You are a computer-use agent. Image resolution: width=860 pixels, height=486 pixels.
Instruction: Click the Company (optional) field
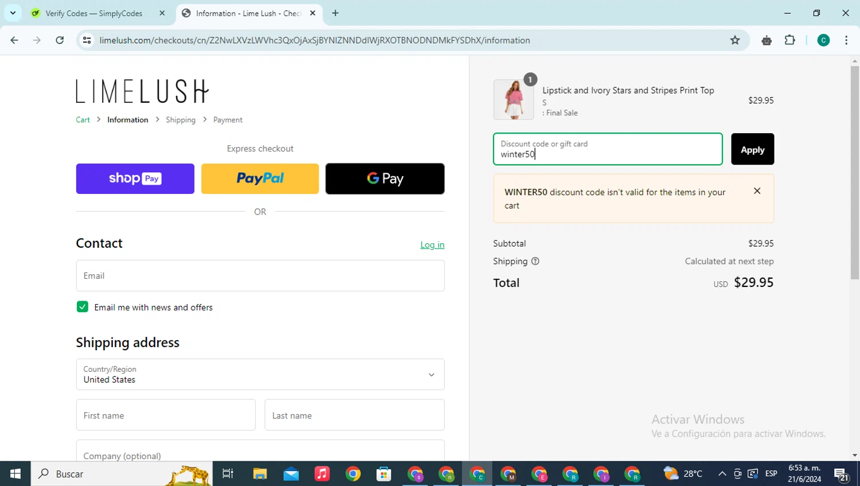pos(260,450)
